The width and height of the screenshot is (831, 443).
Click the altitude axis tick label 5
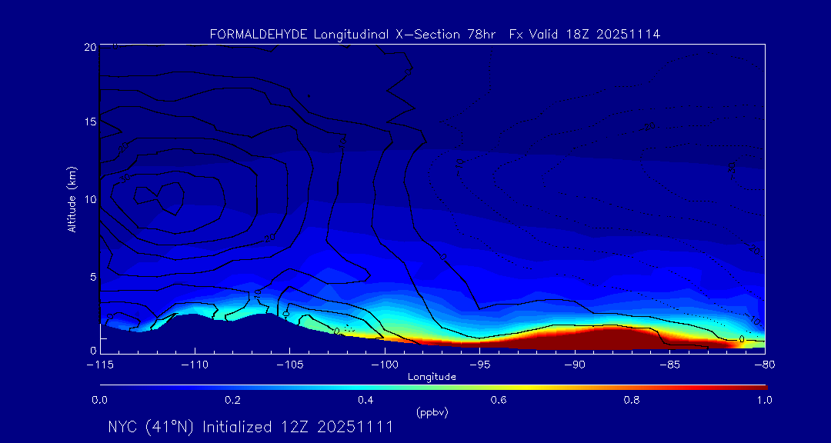pyautogui.click(x=93, y=276)
